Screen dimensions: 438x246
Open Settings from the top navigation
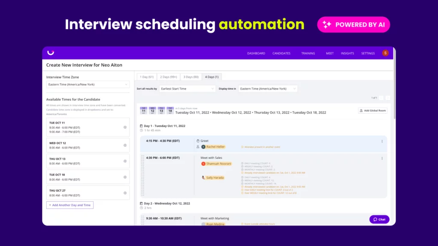[x=368, y=53]
